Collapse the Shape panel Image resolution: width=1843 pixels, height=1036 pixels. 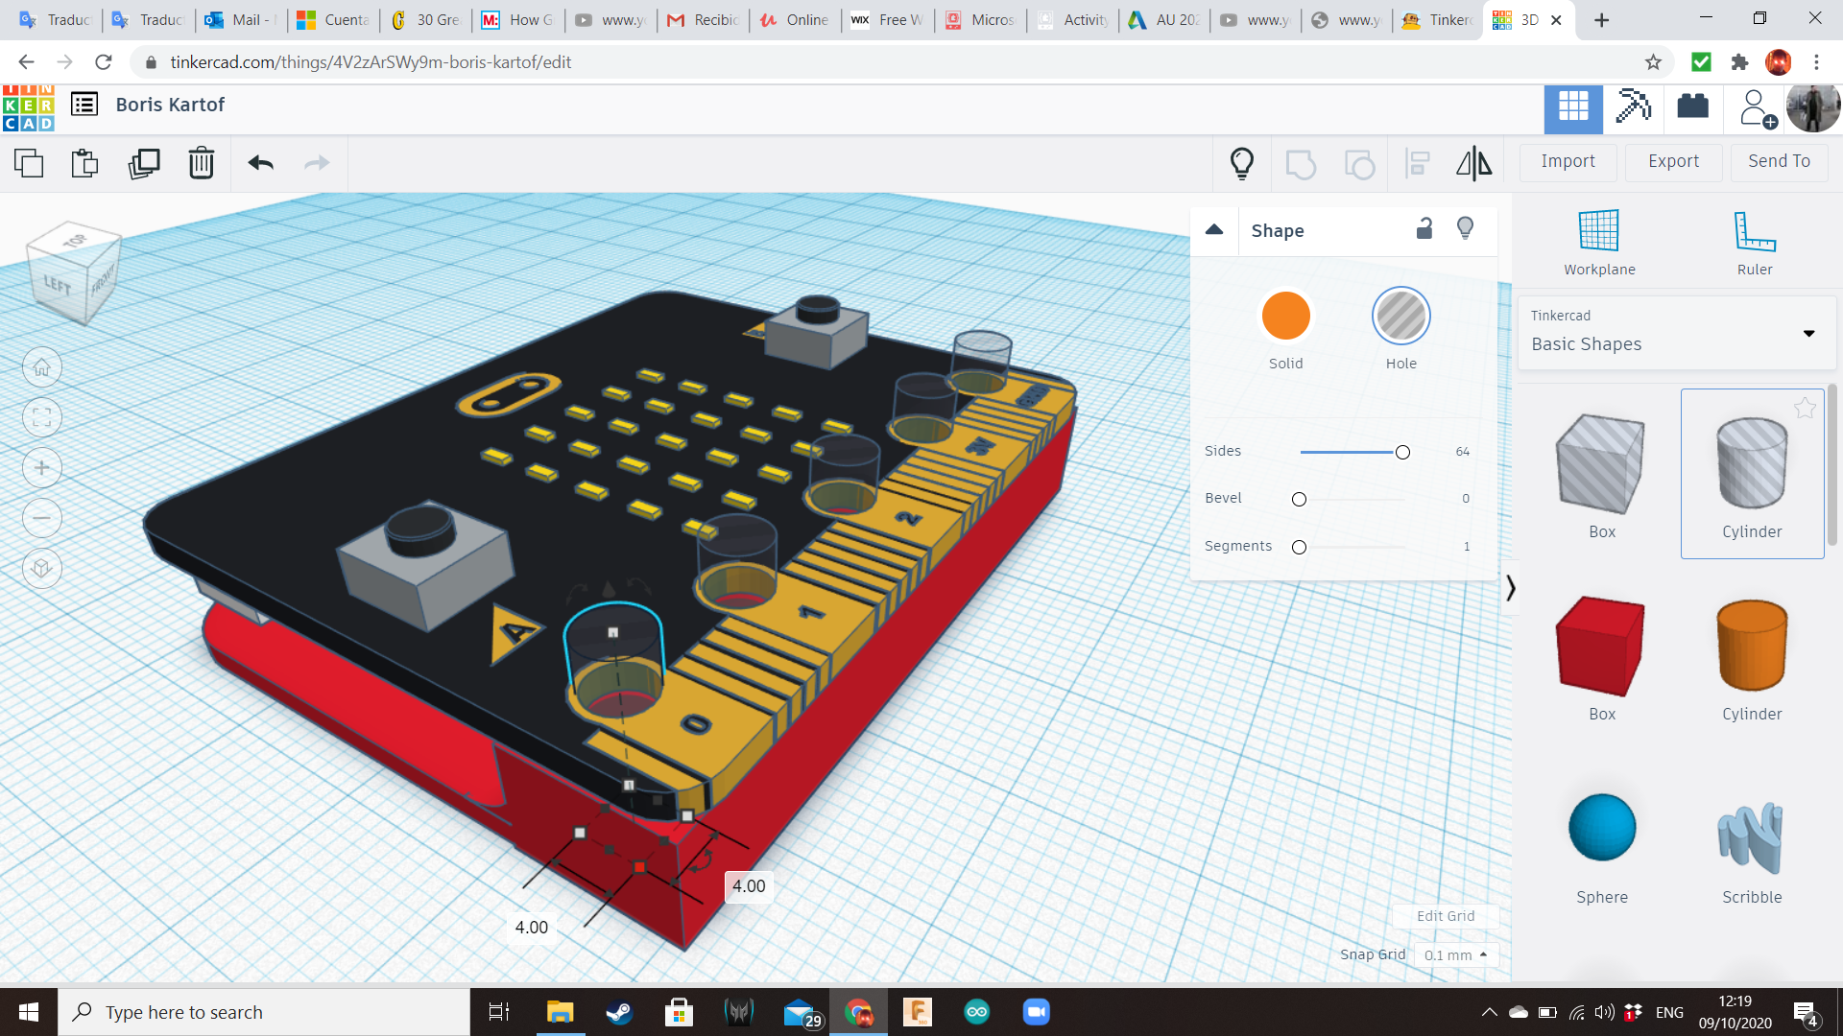coord(1213,230)
